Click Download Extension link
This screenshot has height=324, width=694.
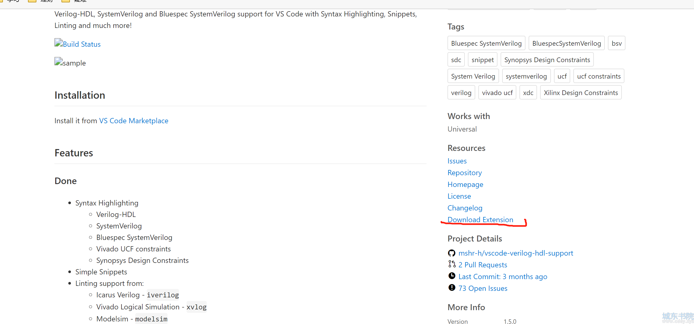pos(481,219)
